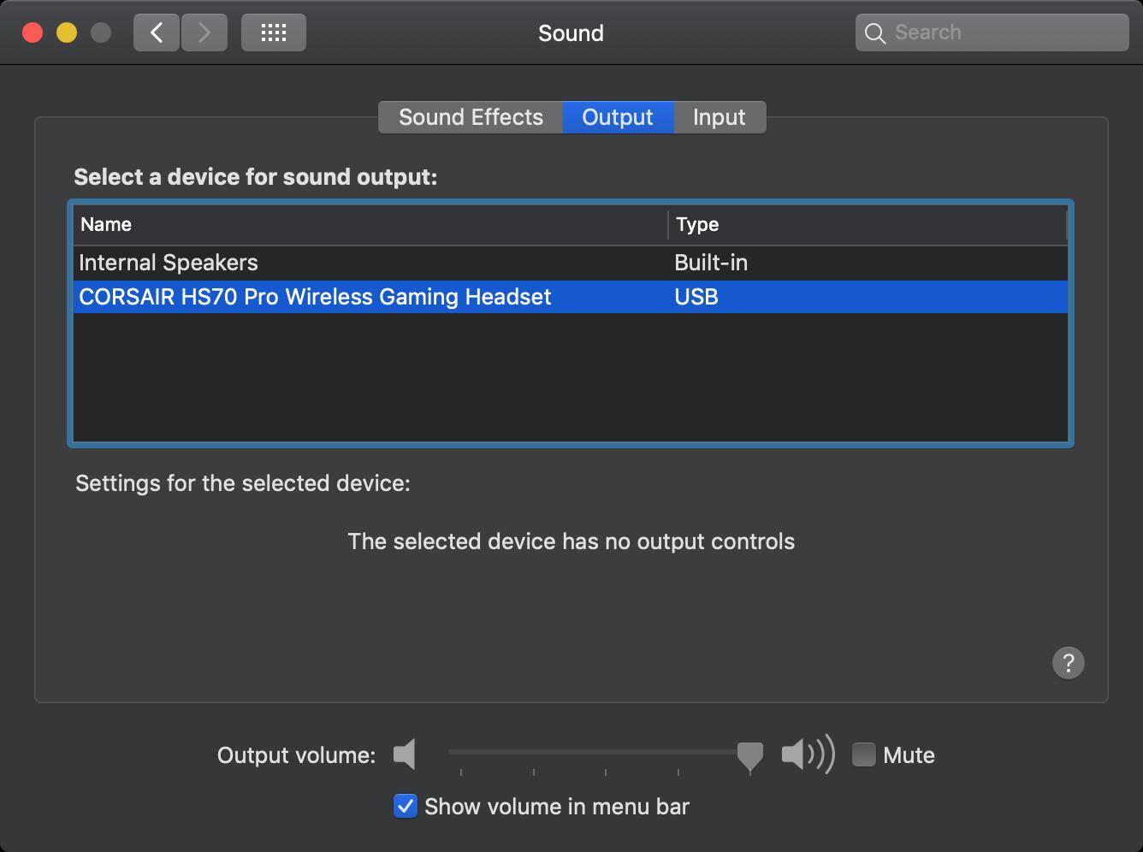1143x852 pixels.
Task: Choose Internal Speakers as output device
Action: (169, 263)
